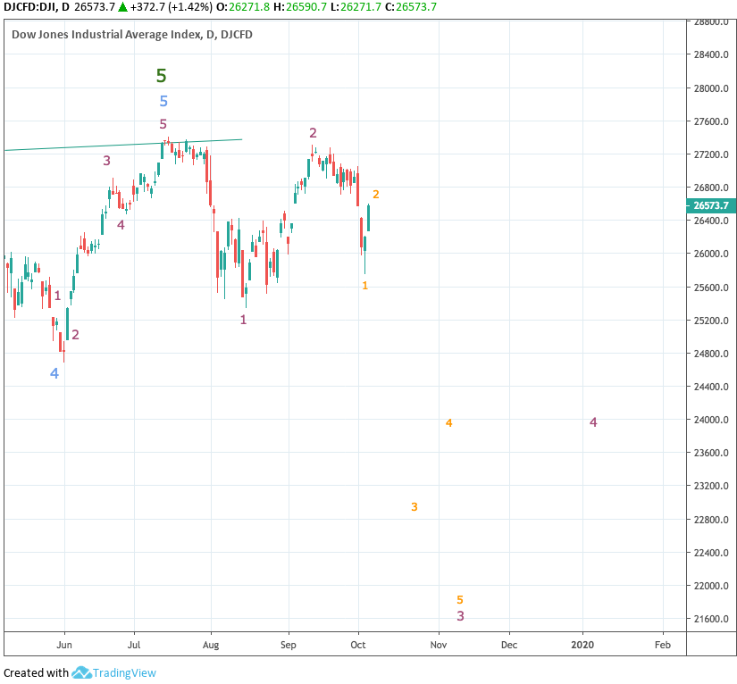The image size is (737, 684).
Task: Click the 24800.0 price axis label
Action: coord(712,354)
